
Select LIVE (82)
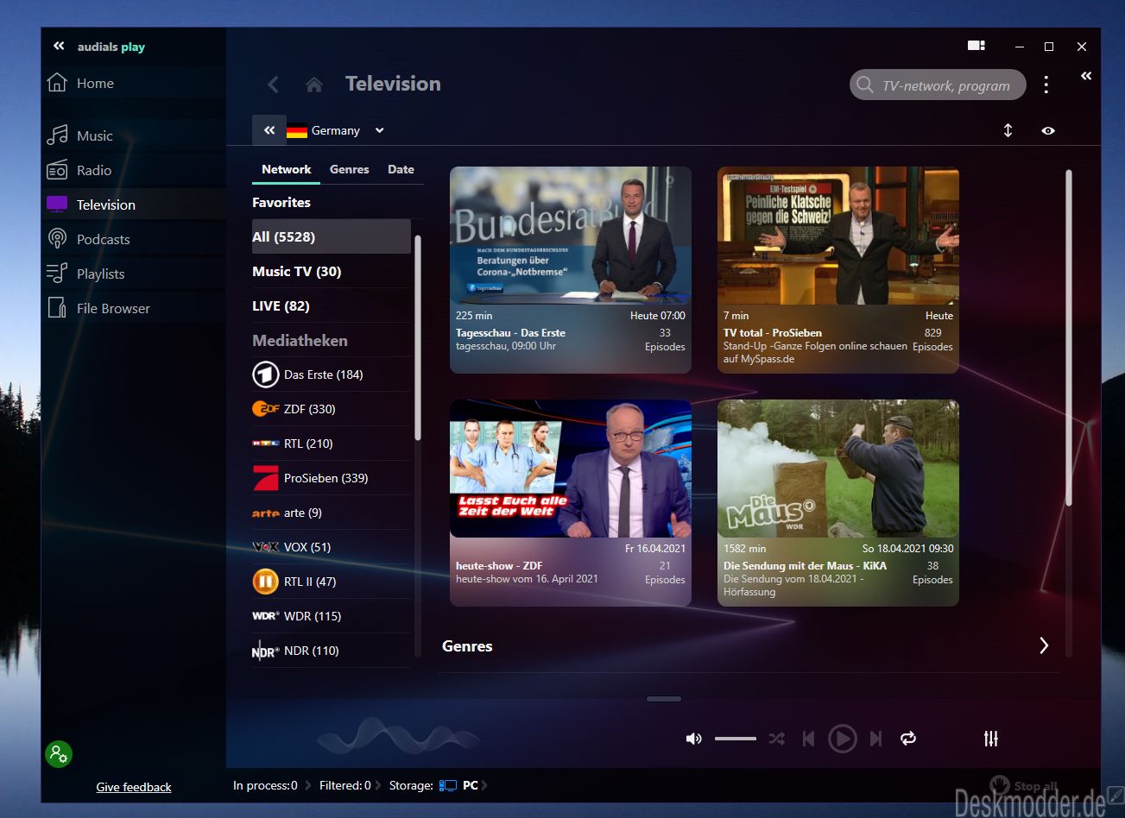coord(332,305)
